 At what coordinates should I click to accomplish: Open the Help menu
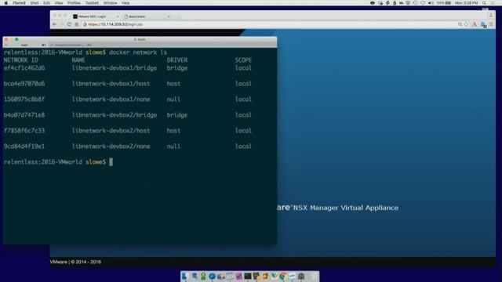pos(125,3)
